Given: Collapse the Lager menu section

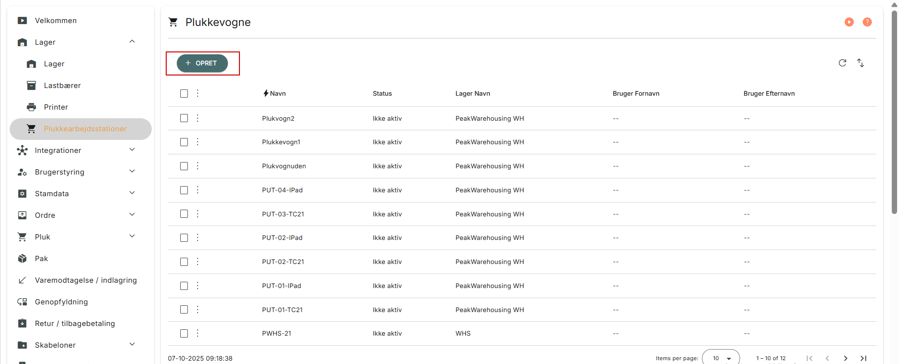Looking at the screenshot, I should pyautogui.click(x=132, y=42).
